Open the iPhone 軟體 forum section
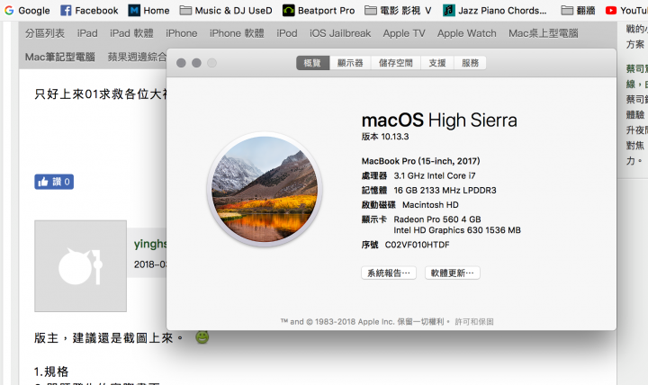Image resolution: width=648 pixels, height=385 pixels. pyautogui.click(x=237, y=33)
